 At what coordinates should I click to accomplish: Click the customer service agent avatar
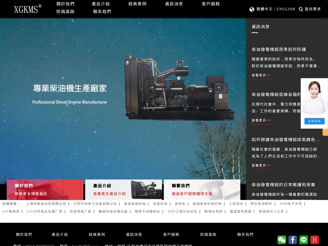tap(314, 97)
